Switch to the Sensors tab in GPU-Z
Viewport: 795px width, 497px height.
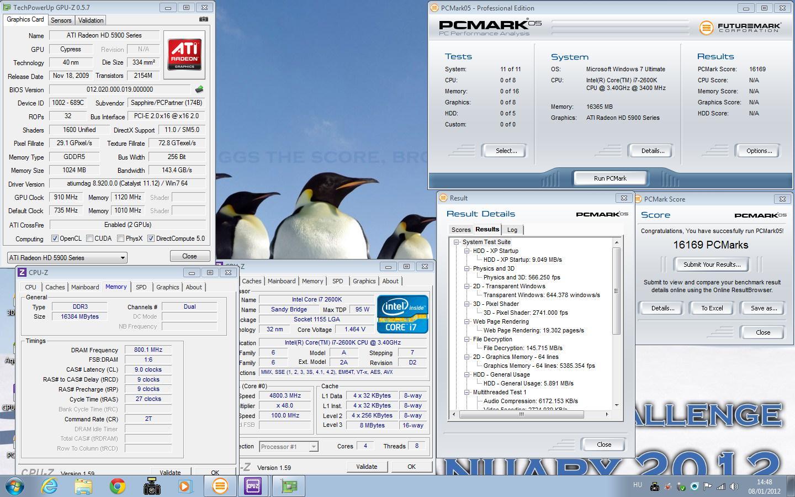coord(61,20)
